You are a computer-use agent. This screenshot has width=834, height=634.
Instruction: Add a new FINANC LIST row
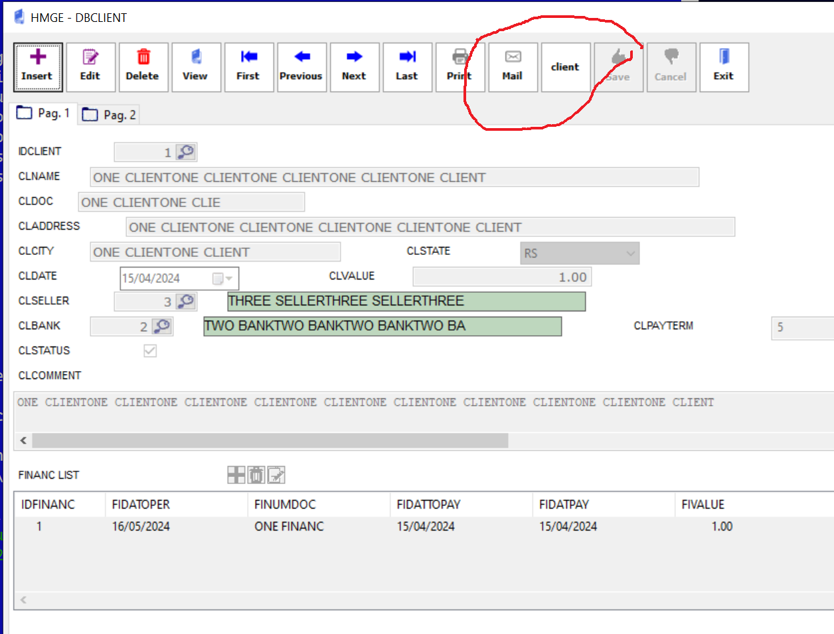click(236, 475)
